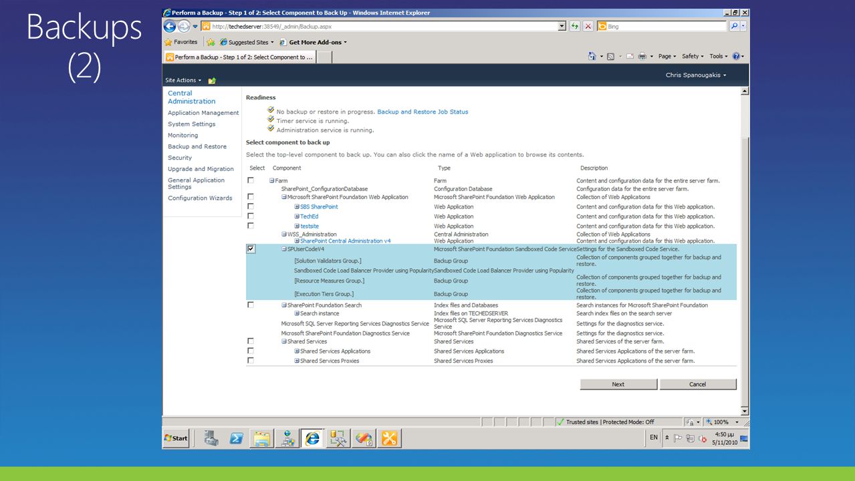The image size is (855, 481).
Task: Click the orange wrench tools taskbar icon
Action: click(x=389, y=438)
